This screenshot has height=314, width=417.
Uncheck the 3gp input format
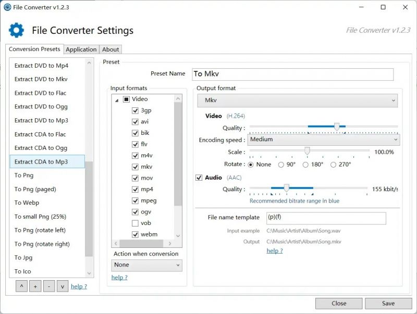tap(135, 110)
